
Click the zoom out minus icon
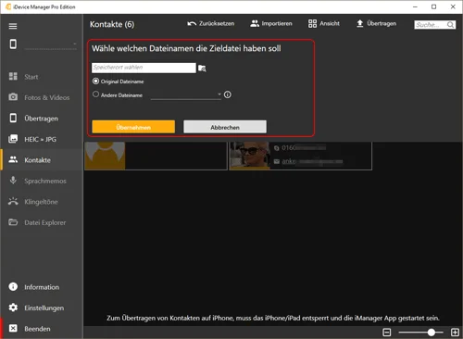coord(387,333)
